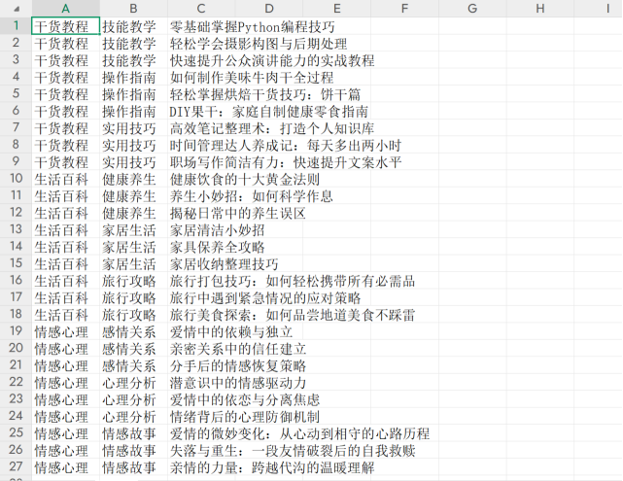Click cell 亲密关系中的信任建立
623x481 pixels.
point(238,349)
